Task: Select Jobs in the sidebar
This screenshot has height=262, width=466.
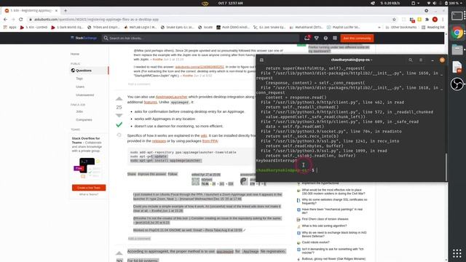Action: click(79, 111)
